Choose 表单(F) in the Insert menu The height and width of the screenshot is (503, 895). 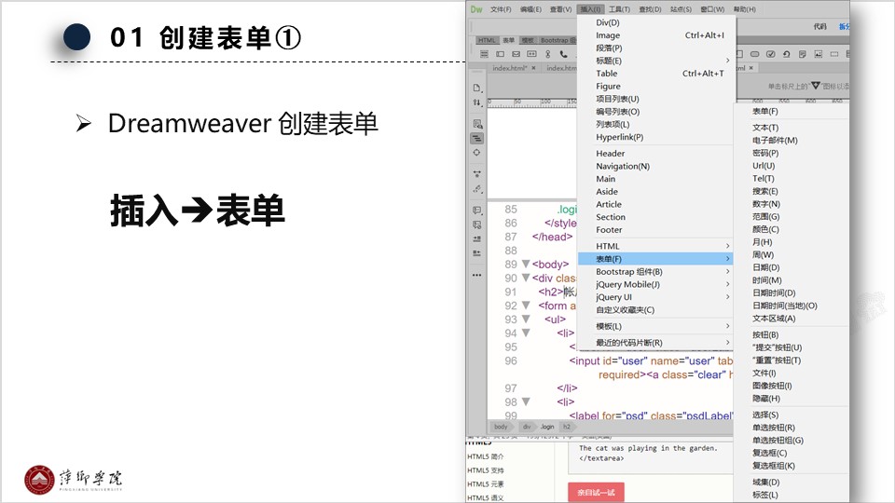(655, 259)
